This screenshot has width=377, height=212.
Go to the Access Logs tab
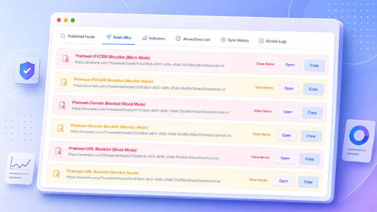(x=273, y=41)
